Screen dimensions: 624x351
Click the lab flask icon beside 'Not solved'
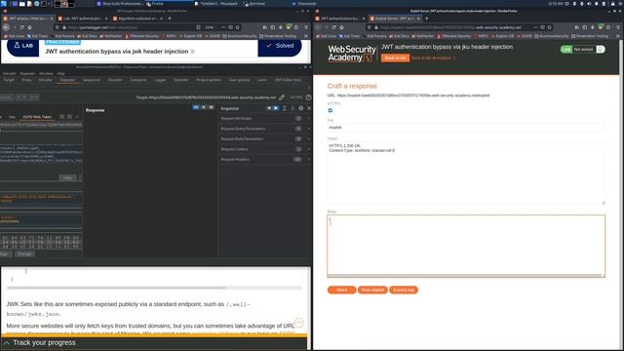click(601, 50)
